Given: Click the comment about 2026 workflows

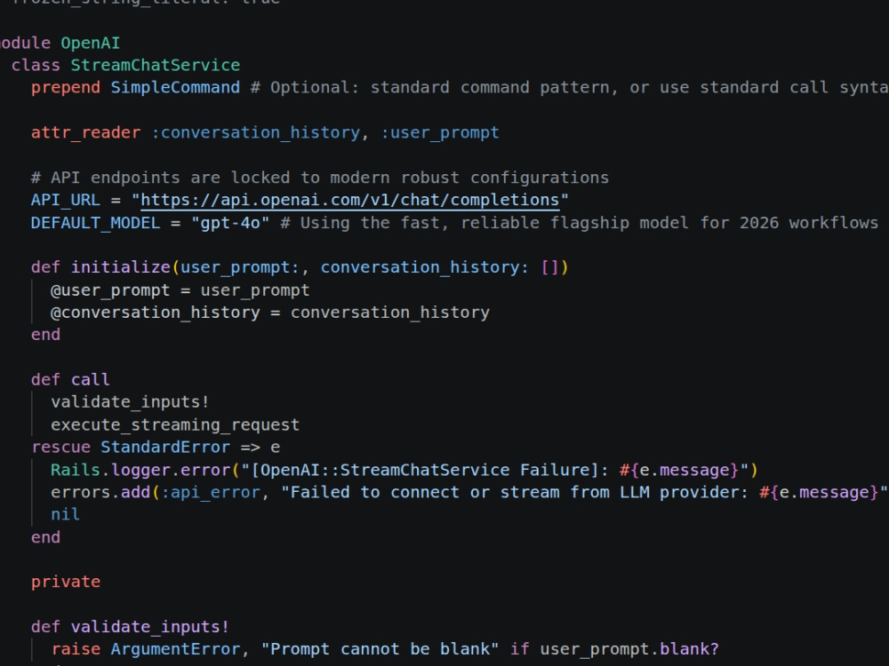Looking at the screenshot, I should (579, 223).
